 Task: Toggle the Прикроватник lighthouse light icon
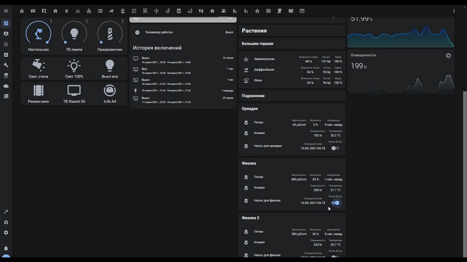click(x=110, y=34)
